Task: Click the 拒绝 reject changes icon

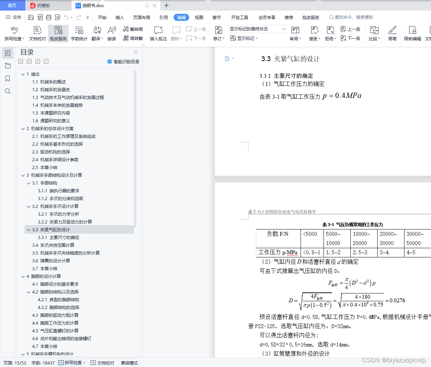Action: point(330,30)
